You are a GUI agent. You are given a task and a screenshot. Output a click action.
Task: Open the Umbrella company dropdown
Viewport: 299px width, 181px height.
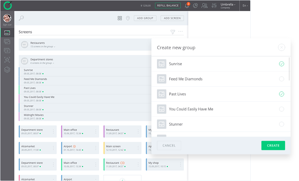coord(228,6)
